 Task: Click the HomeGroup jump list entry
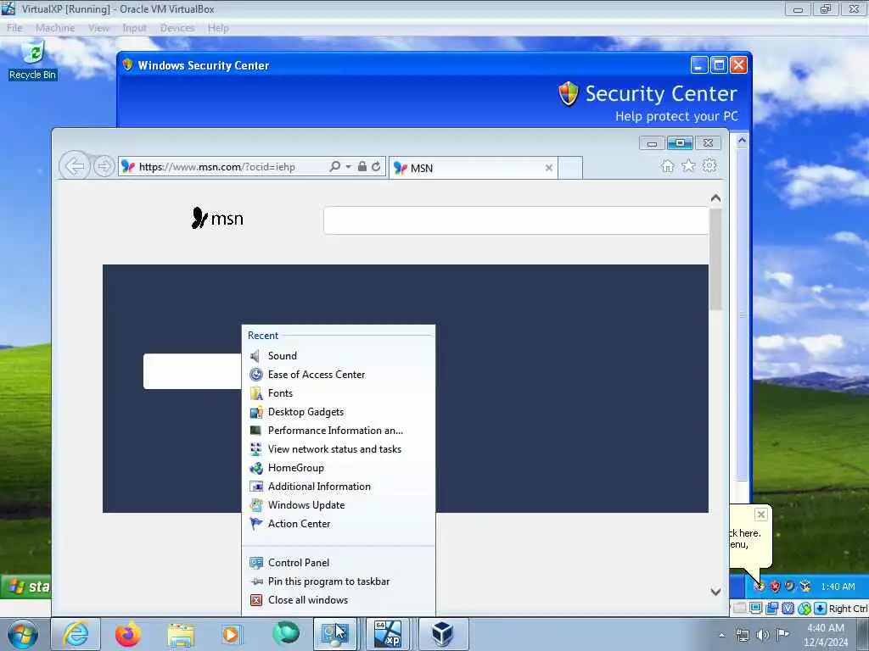(x=339, y=468)
